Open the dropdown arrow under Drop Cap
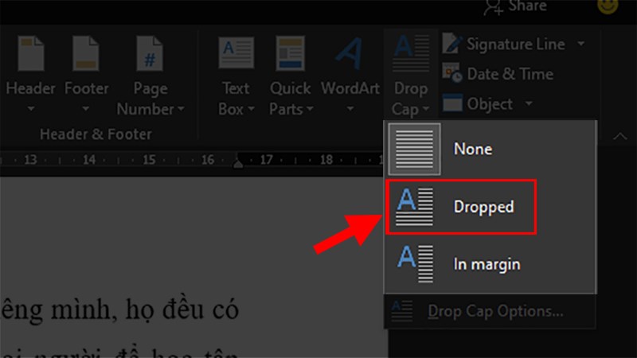This screenshot has height=358, width=637. [427, 109]
